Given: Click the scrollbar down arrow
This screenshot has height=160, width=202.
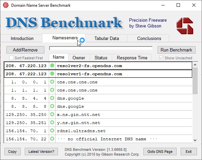Looking at the screenshot, I should click(x=195, y=140).
